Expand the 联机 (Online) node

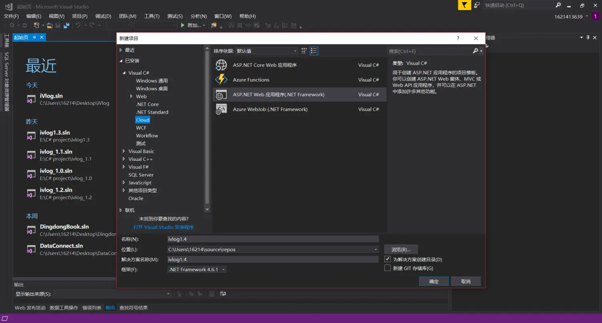(x=121, y=210)
